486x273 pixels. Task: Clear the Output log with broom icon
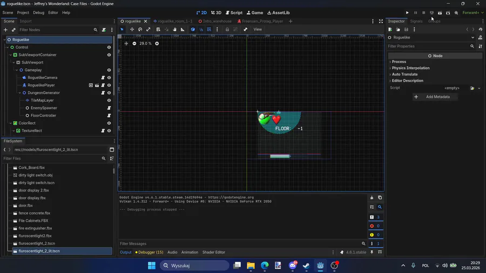point(372,197)
